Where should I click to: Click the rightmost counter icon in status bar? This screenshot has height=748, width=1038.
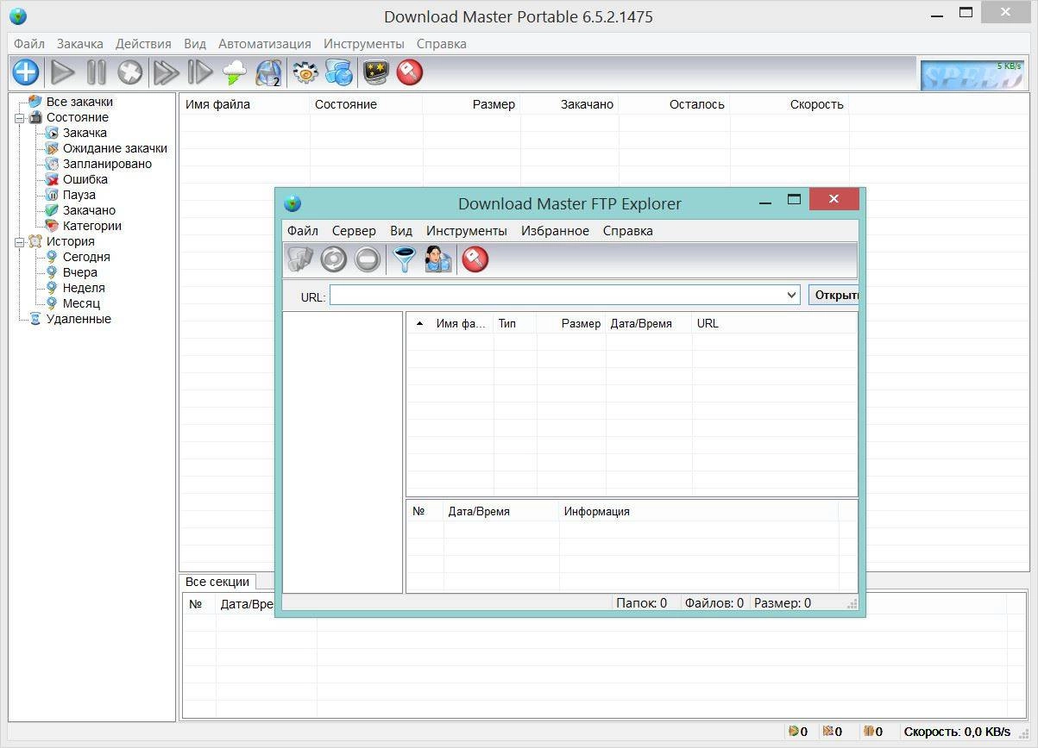coord(872,732)
